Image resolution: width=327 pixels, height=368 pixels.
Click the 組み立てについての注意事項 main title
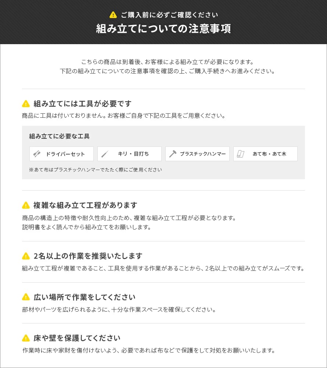click(x=163, y=29)
